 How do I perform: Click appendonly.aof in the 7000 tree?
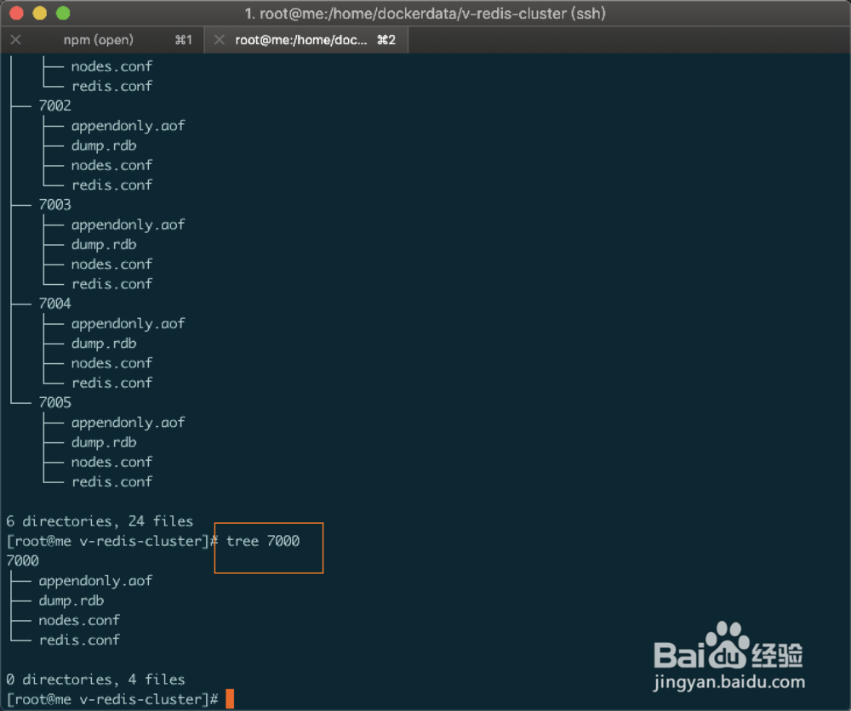pyautogui.click(x=95, y=581)
